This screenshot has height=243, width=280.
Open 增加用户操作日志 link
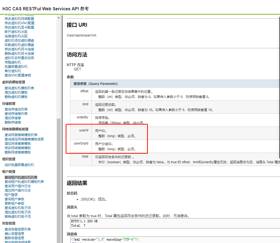tap(18, 190)
